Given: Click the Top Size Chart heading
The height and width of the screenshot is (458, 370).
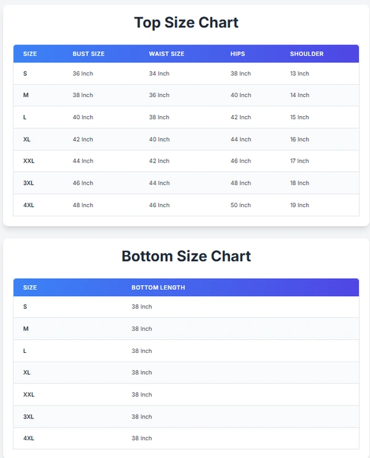Looking at the screenshot, I should [x=186, y=23].
